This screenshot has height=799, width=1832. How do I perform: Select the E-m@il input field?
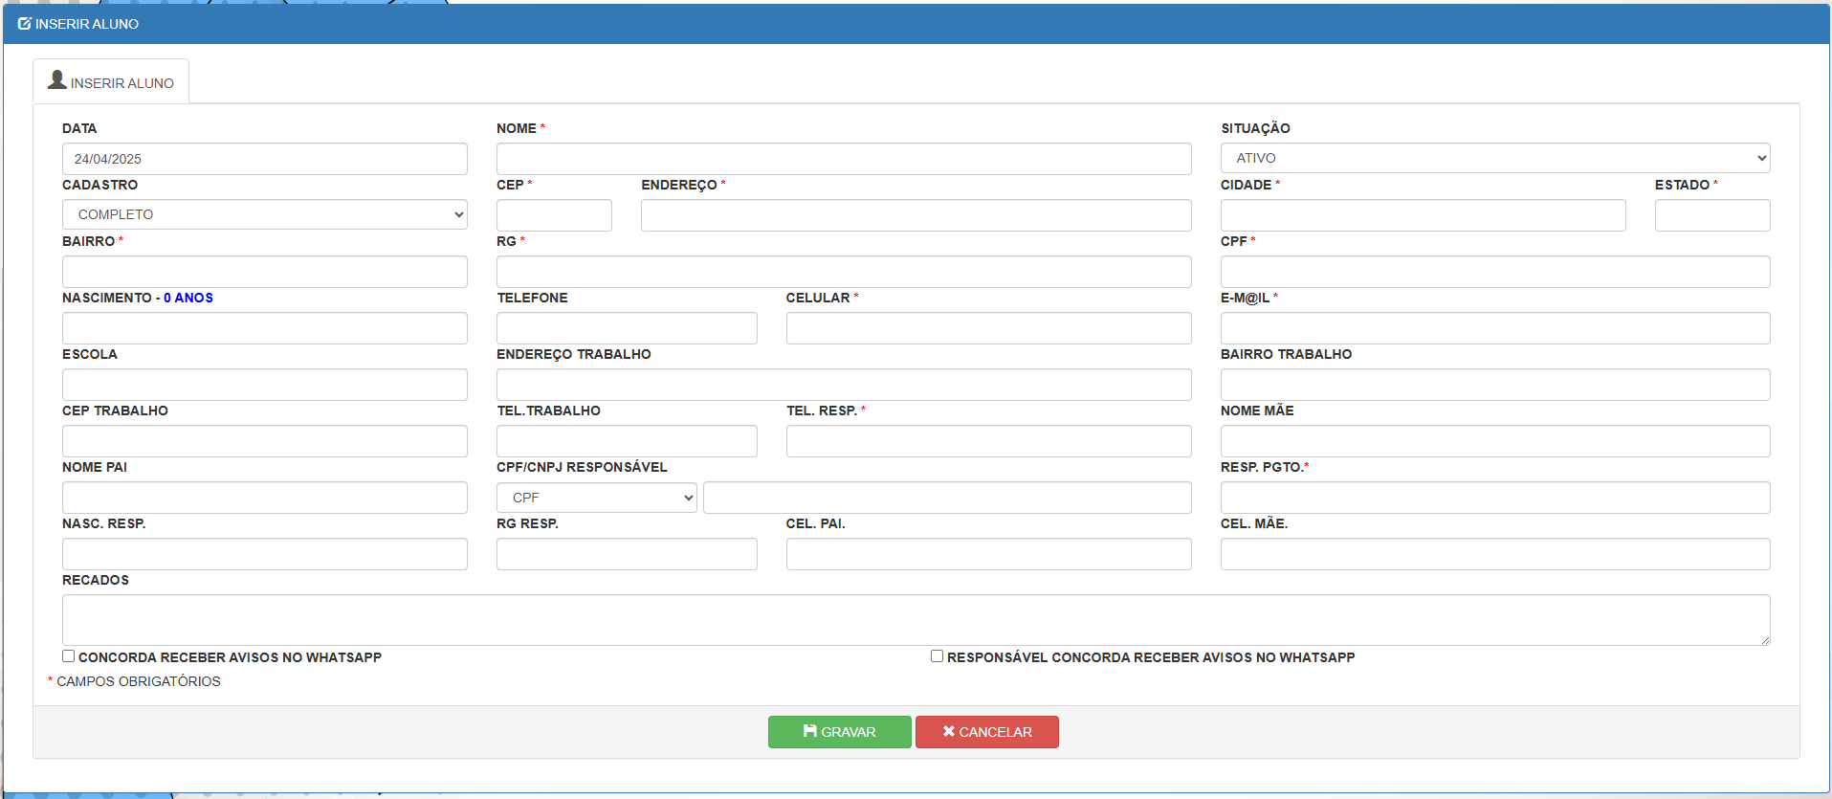pos(1494,328)
